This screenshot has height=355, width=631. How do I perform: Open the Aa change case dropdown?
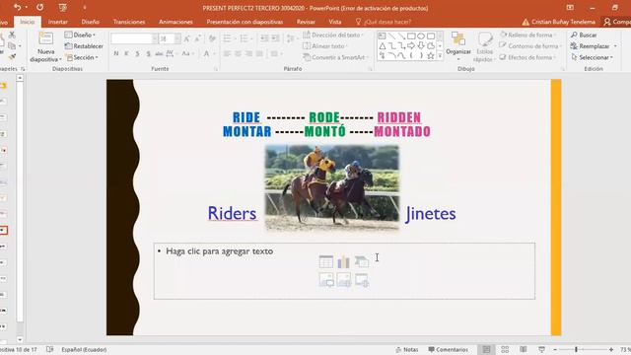(x=187, y=53)
